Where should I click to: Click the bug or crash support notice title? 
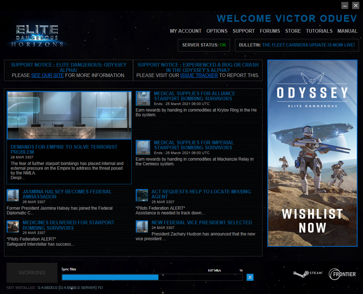point(198,67)
